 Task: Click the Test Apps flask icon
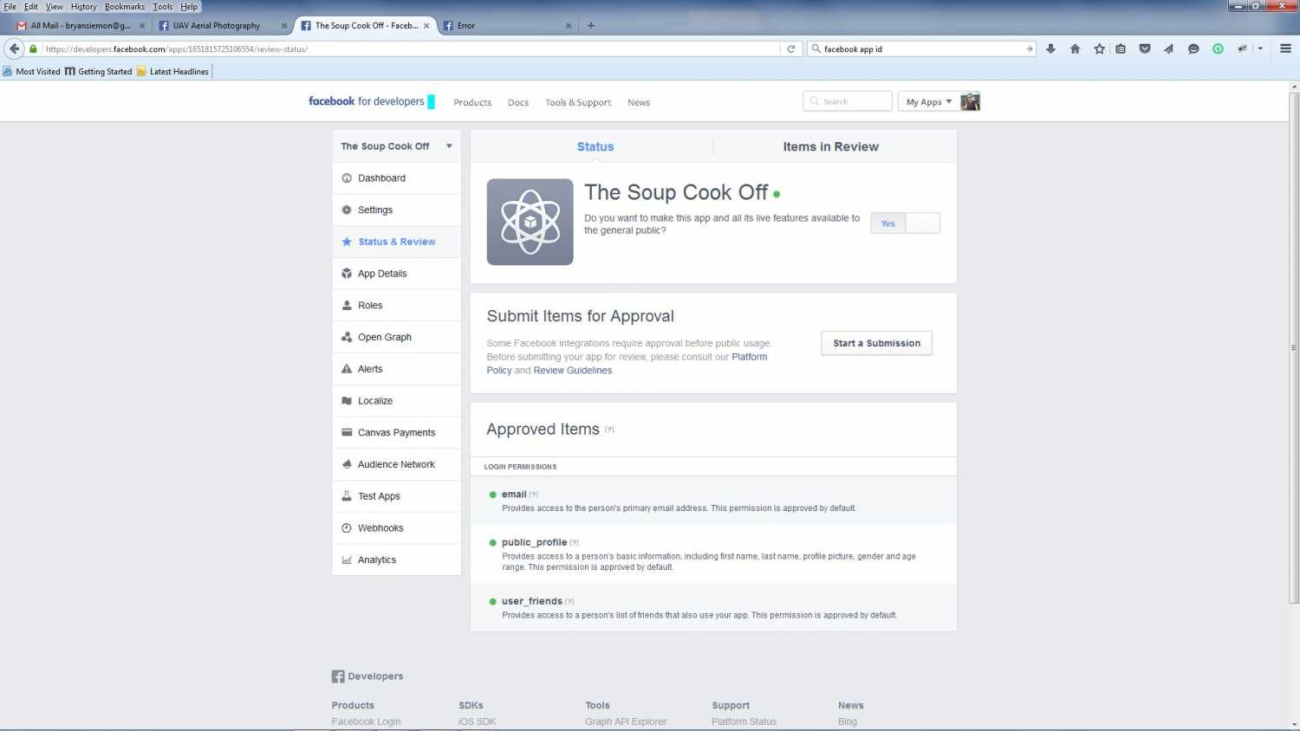347,496
